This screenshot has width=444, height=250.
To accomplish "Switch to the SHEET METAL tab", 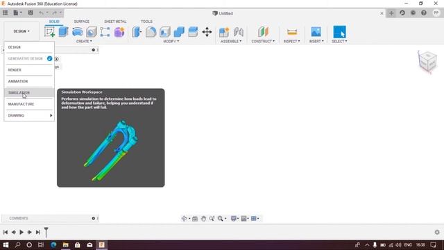I will (x=115, y=22).
